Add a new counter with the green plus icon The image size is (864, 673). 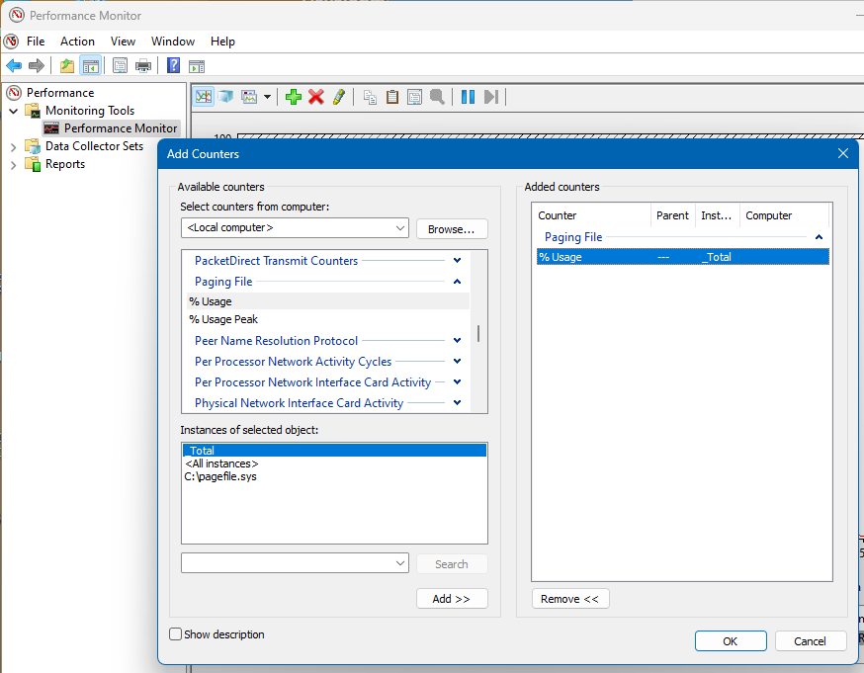pyautogui.click(x=293, y=96)
